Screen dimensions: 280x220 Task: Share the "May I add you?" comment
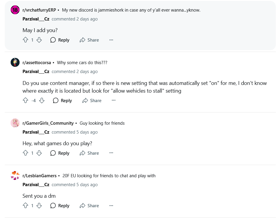pyautogui.click(x=89, y=40)
